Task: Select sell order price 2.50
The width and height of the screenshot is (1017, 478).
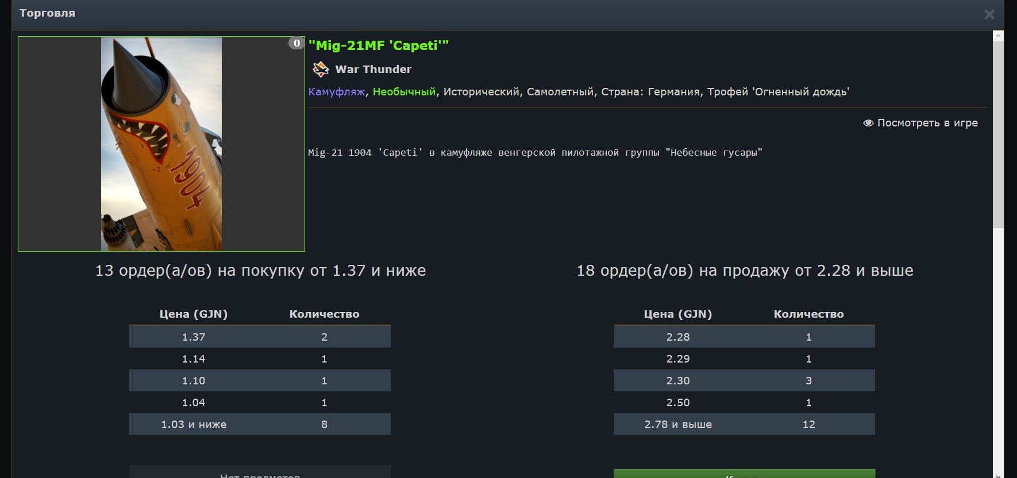Action: click(x=678, y=403)
